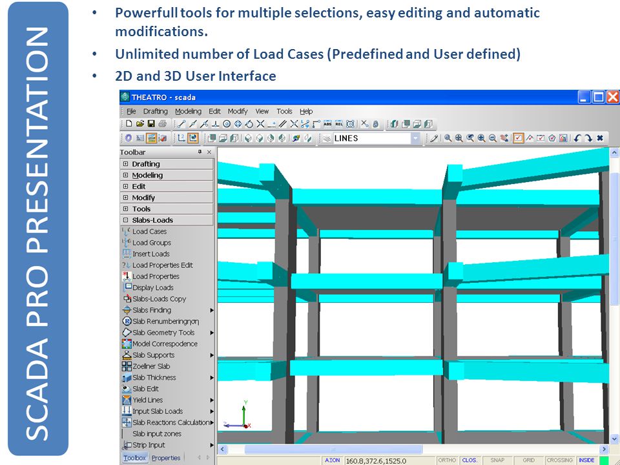Click the zoom in (plus magnifier) icon
The image size is (620, 465).
[481, 138]
